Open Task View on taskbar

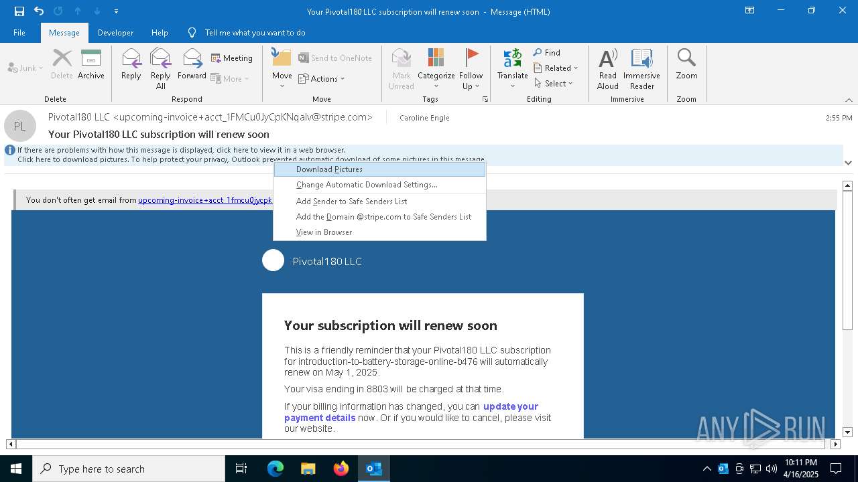pyautogui.click(x=241, y=469)
